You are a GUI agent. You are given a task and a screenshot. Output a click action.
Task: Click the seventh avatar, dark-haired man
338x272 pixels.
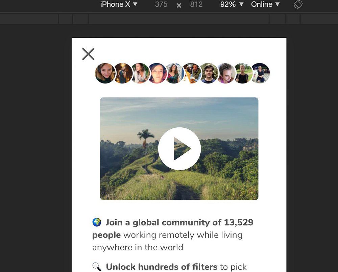(x=209, y=73)
